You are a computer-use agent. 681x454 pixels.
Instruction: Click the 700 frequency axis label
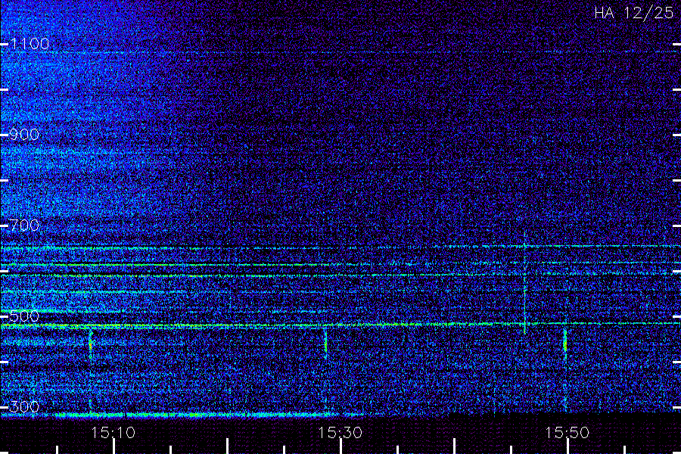coord(24,225)
